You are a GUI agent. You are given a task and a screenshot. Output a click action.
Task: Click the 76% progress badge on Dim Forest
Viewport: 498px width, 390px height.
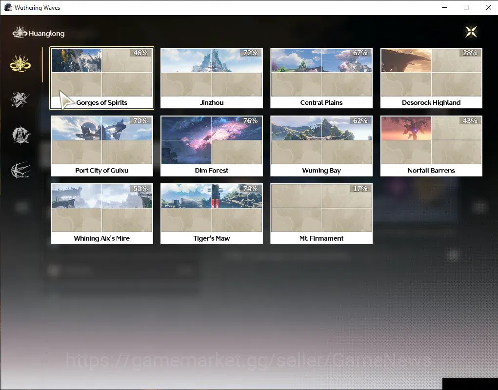[251, 121]
